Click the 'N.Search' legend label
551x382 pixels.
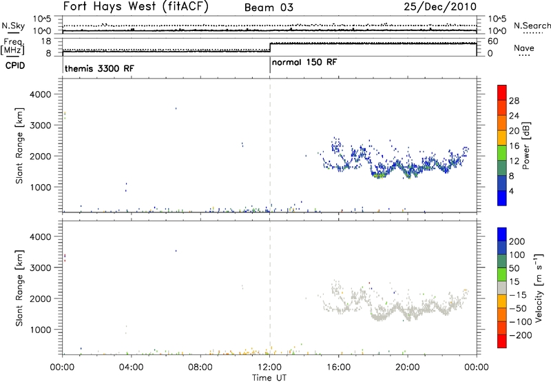(532, 26)
